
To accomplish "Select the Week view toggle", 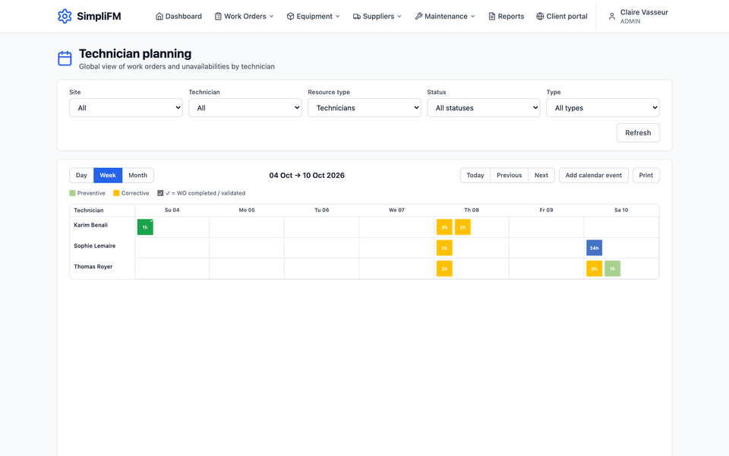I will (x=108, y=176).
